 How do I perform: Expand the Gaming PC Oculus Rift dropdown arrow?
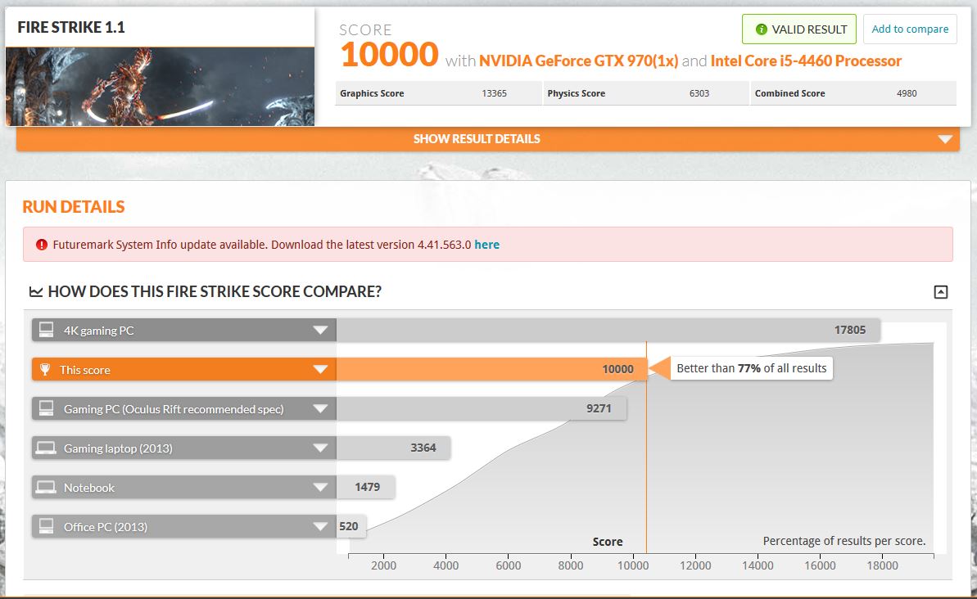(320, 408)
